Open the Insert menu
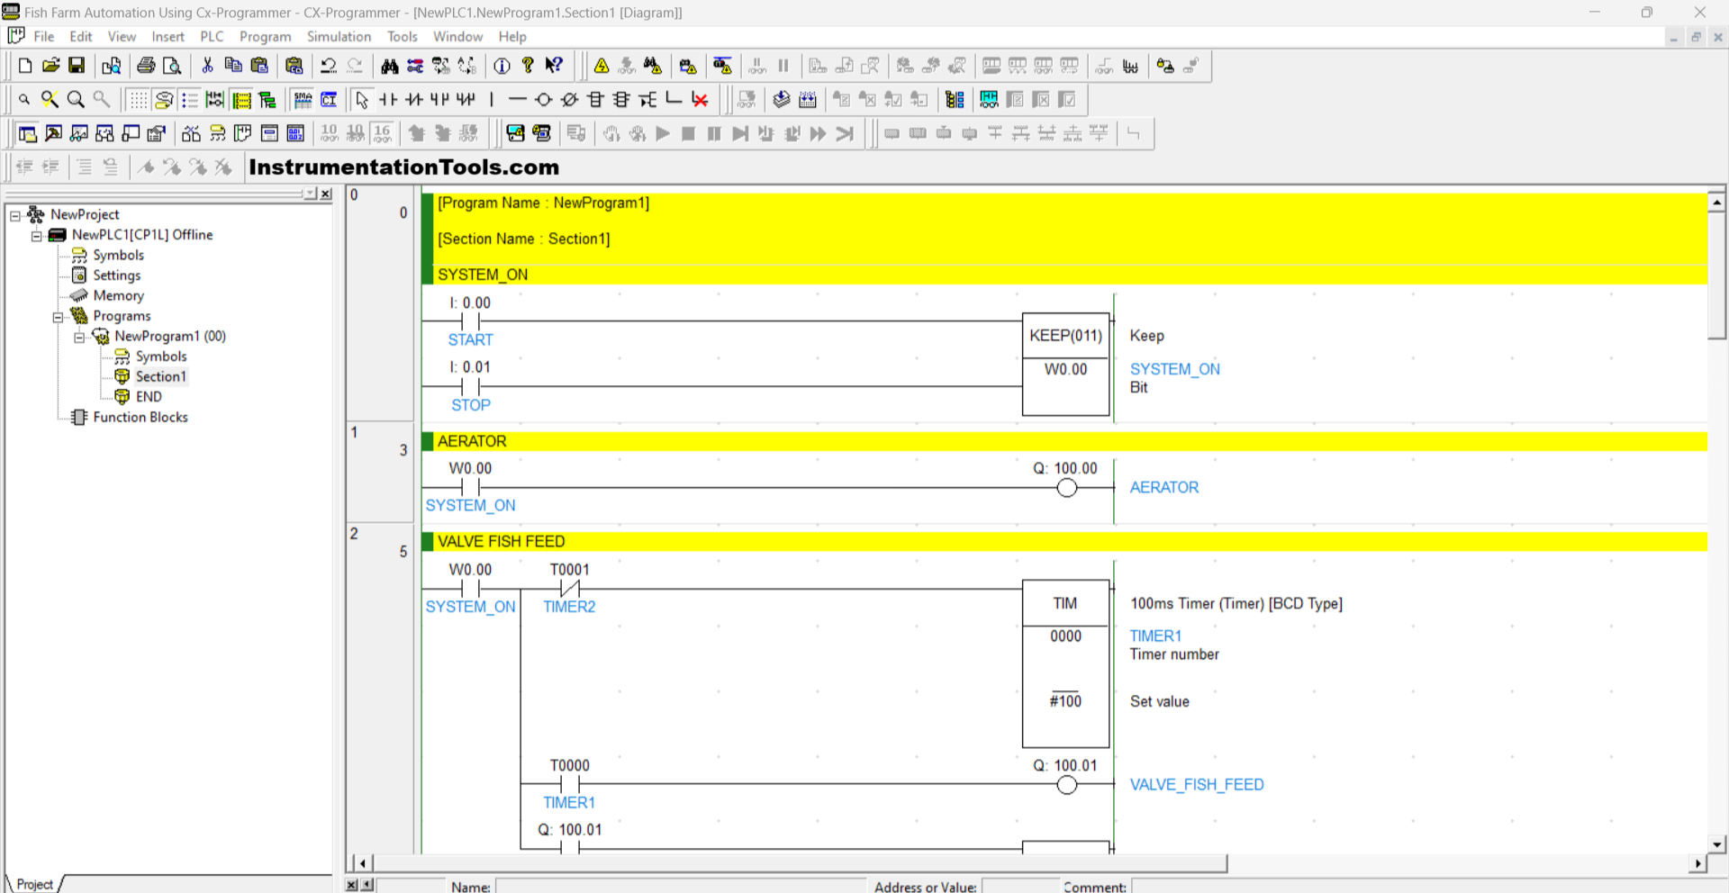Viewport: 1729px width, 893px height. click(168, 37)
